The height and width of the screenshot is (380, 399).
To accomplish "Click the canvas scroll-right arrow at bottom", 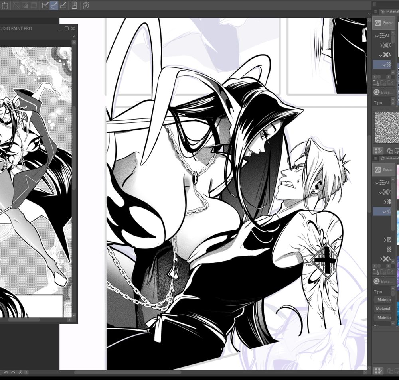I will (x=365, y=372).
